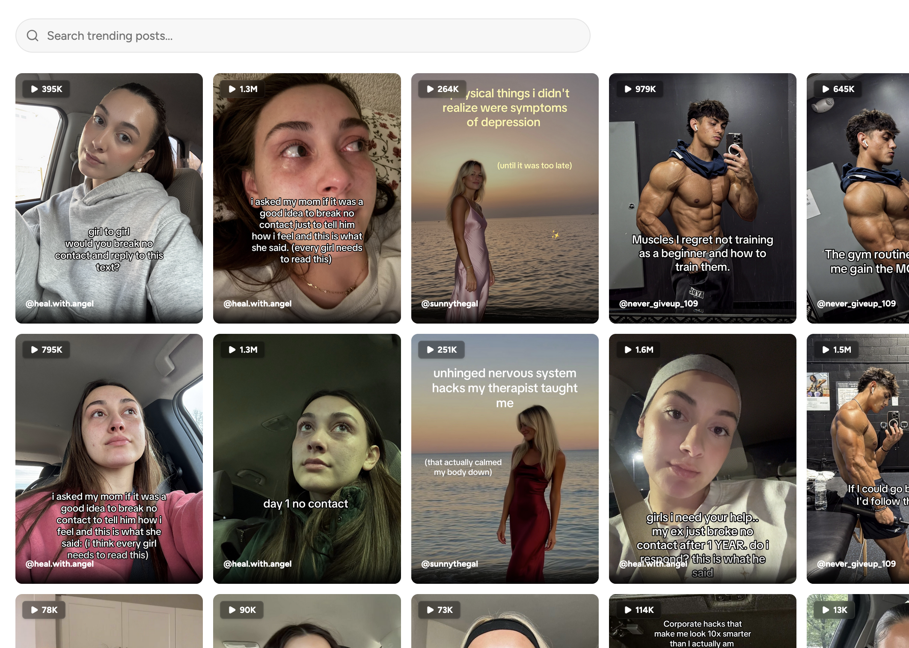Click the 795K views play badge
The height and width of the screenshot is (648, 909).
(x=47, y=350)
